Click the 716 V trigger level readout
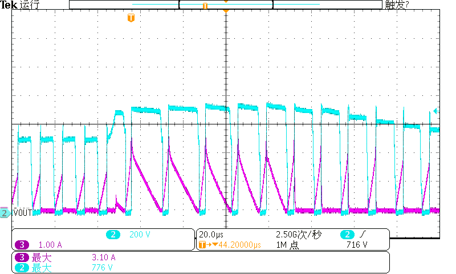 pos(357,245)
